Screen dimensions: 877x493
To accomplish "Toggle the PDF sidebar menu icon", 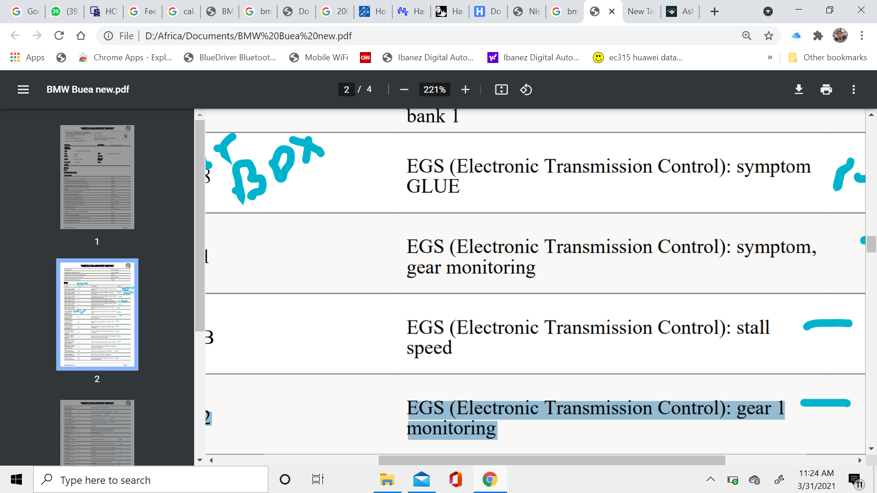I will tap(23, 89).
